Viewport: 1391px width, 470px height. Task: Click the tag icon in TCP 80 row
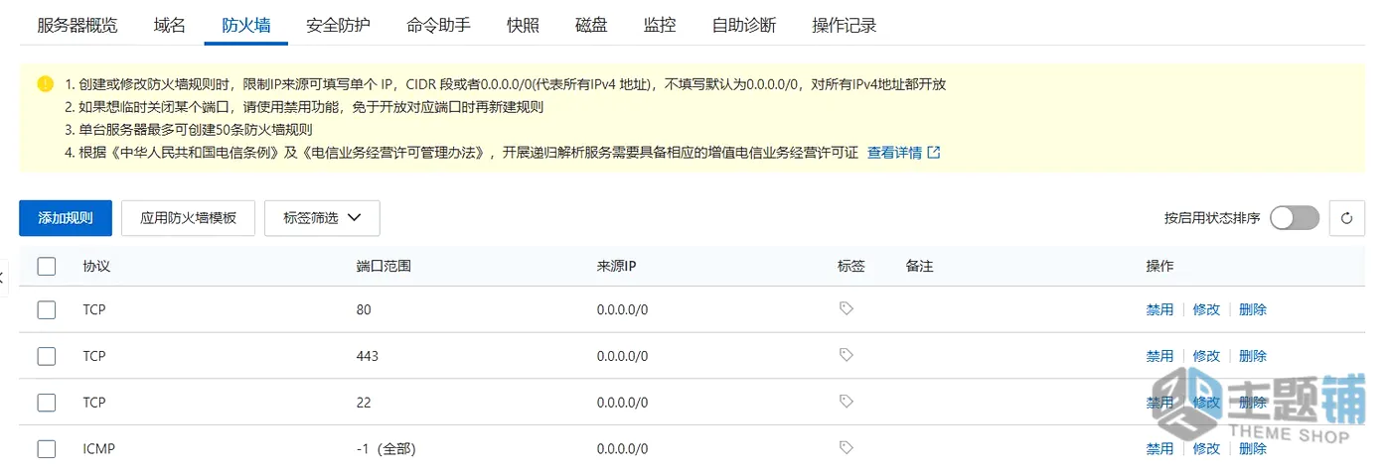pos(846,309)
